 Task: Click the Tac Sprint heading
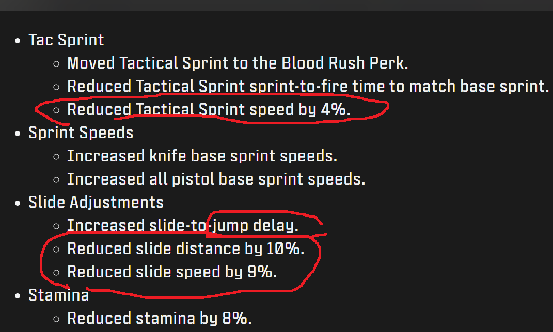66,40
